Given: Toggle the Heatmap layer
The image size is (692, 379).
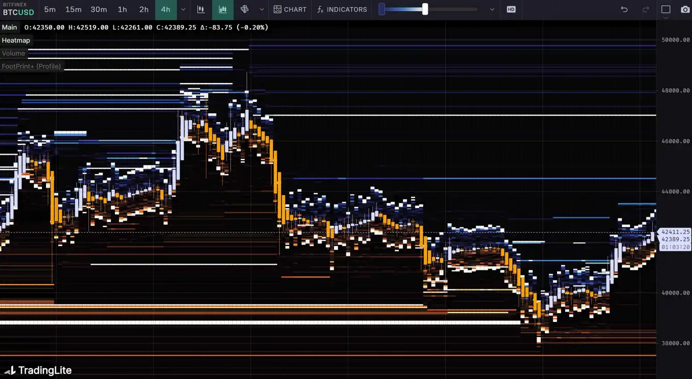Looking at the screenshot, I should click(16, 40).
